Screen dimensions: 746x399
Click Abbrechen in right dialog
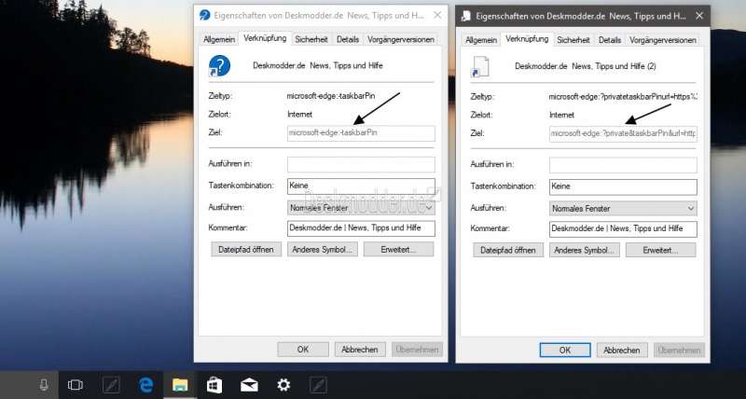click(x=622, y=350)
